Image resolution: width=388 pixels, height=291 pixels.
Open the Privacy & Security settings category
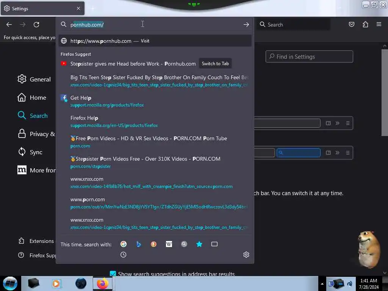click(36, 134)
